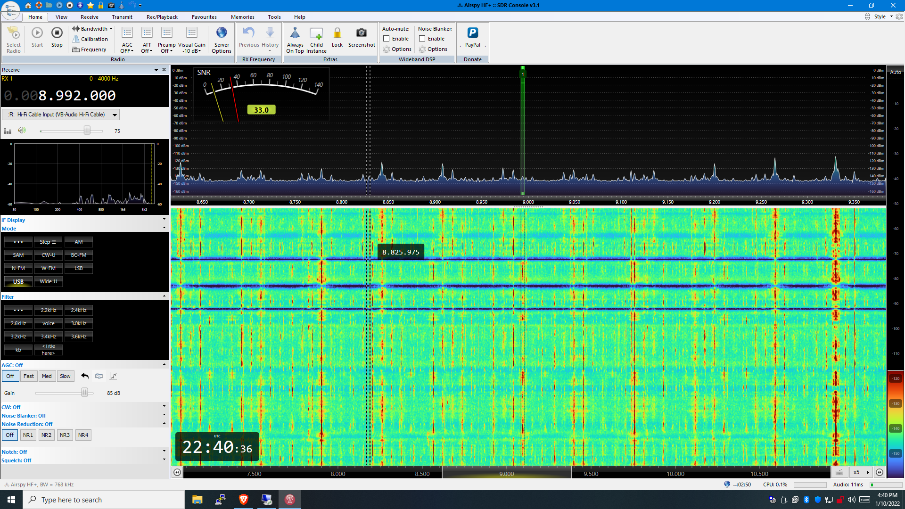Select the NR2 noise reduction toggle

(46, 435)
